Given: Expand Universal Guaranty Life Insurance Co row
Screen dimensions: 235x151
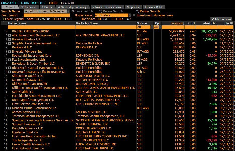Looking at the screenshot, I should tap(10, 72).
